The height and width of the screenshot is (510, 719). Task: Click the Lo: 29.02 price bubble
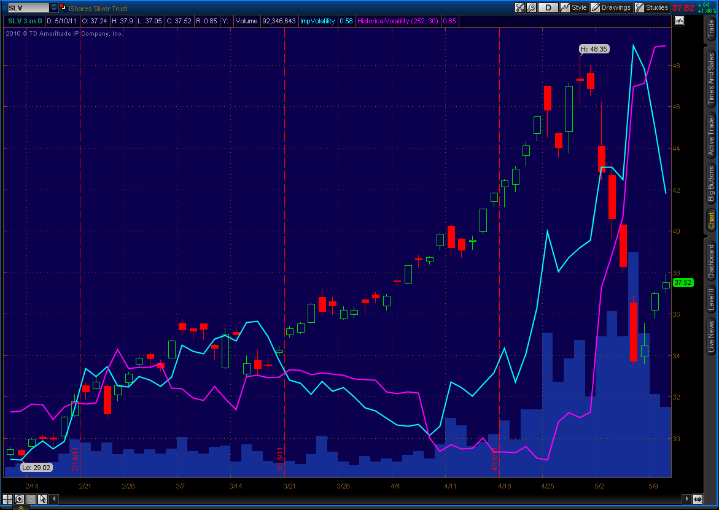click(36, 468)
